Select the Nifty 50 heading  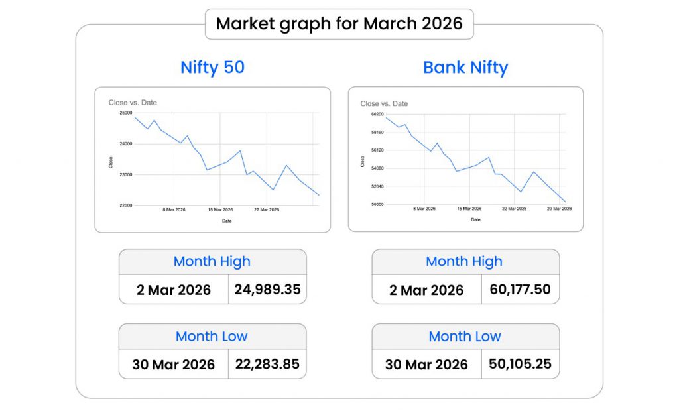coord(212,68)
